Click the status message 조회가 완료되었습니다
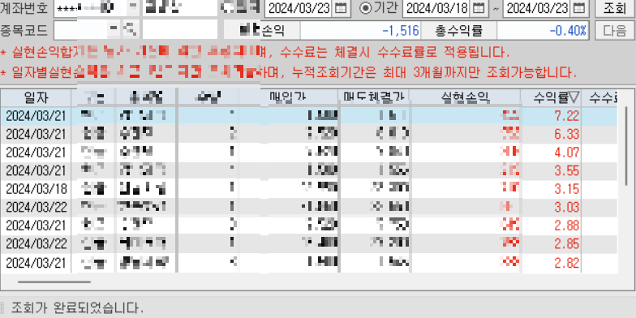 (77, 308)
